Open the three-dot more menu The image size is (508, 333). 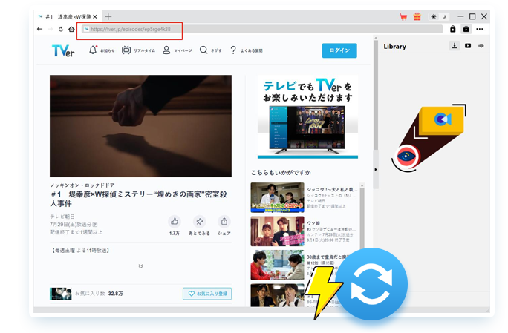(480, 29)
